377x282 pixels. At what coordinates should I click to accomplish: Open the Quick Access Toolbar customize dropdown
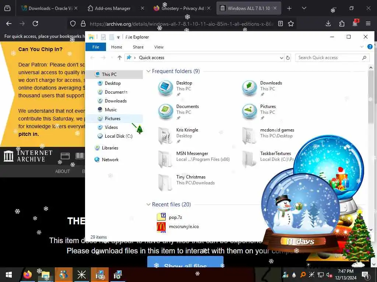118,37
